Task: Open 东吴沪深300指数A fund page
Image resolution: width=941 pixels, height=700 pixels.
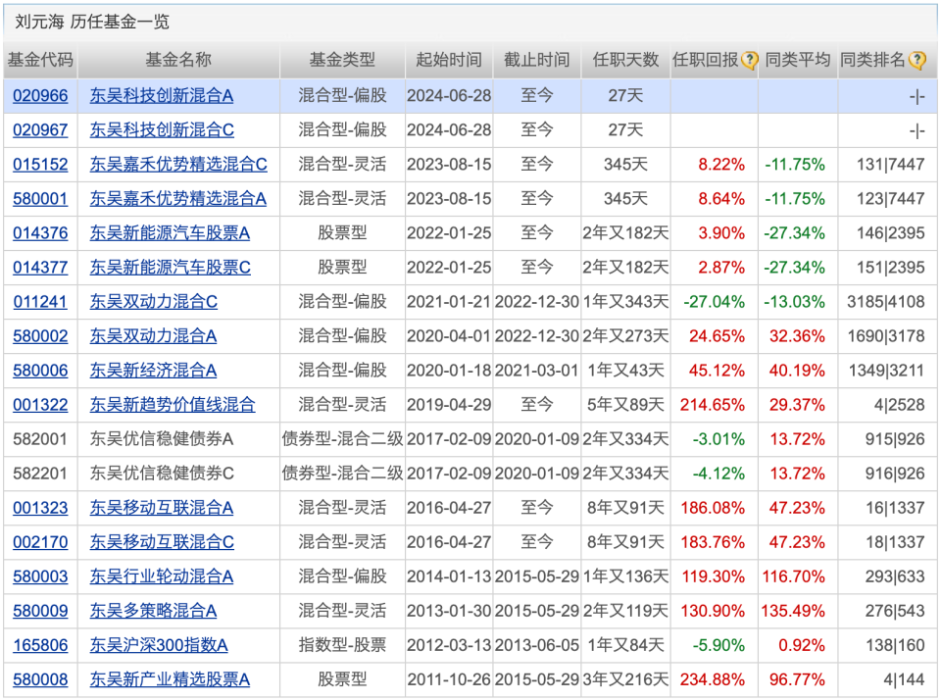Action: (x=159, y=645)
